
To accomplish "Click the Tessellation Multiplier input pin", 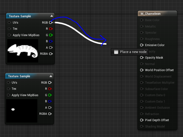I will pos(142,83).
